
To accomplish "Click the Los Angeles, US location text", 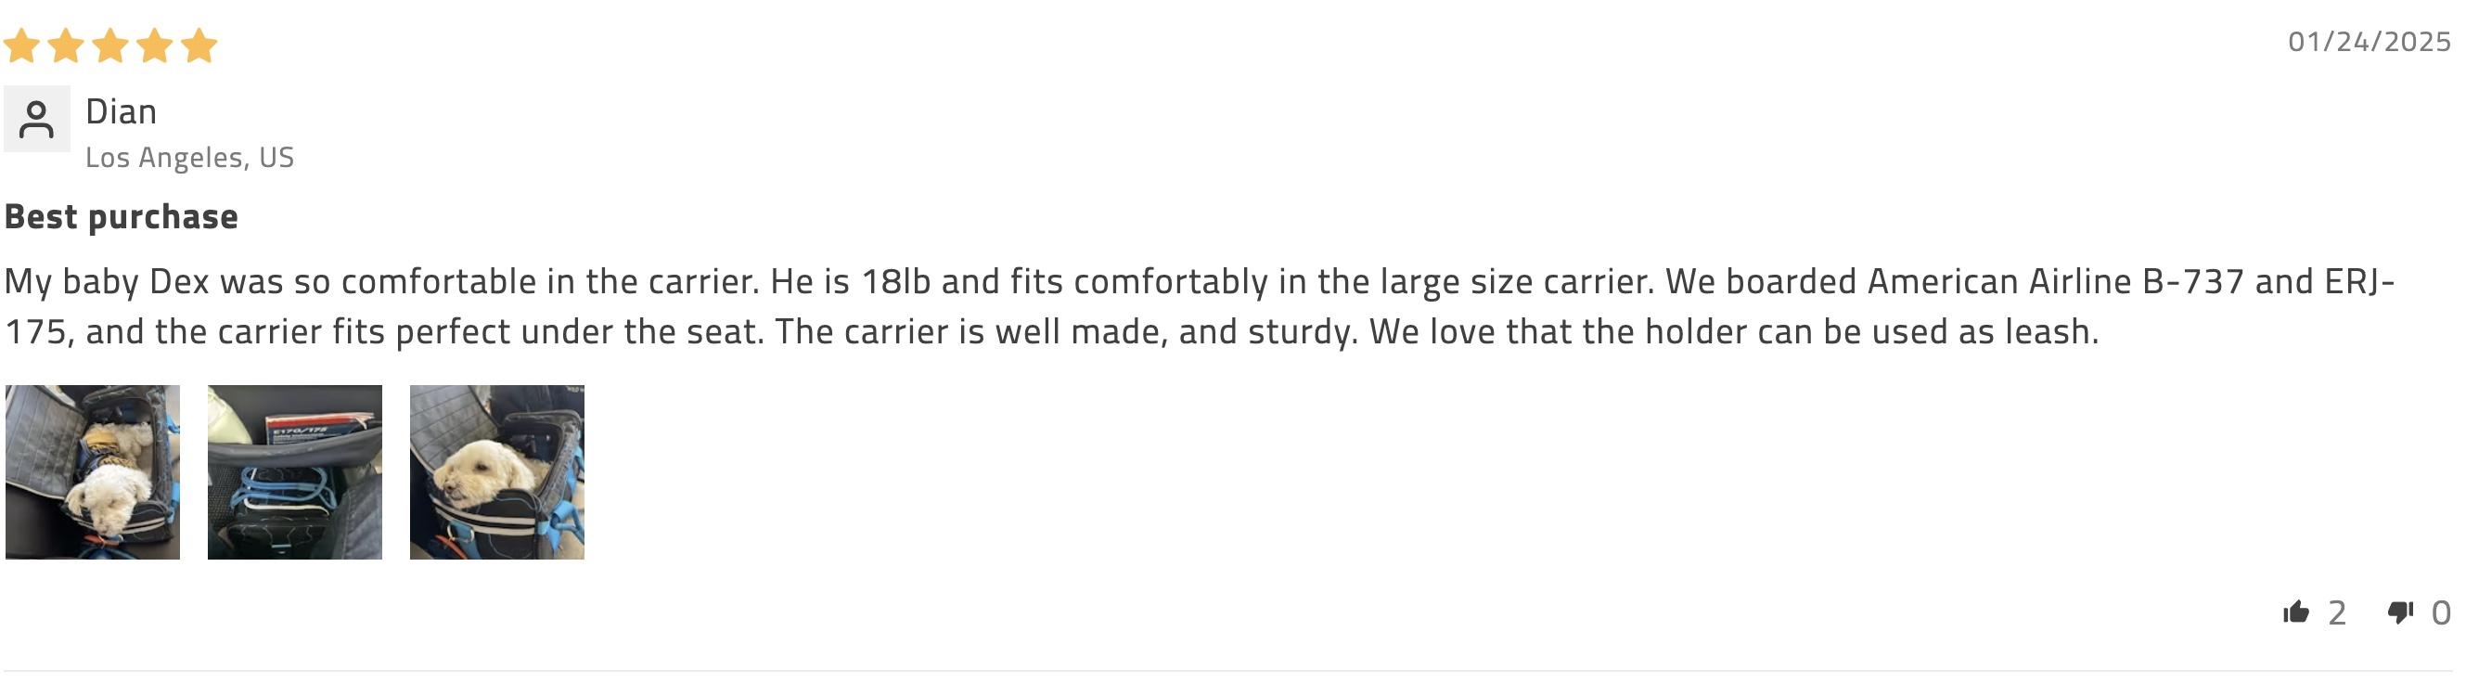I will tap(189, 157).
